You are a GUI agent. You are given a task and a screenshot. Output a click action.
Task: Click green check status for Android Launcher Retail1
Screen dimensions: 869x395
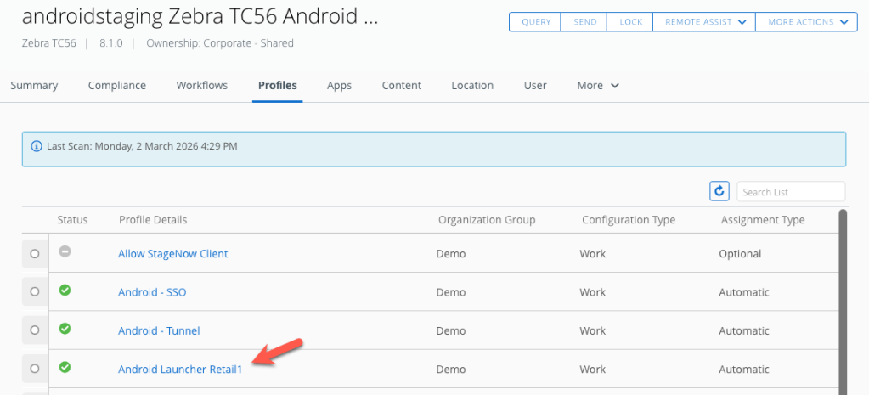[x=65, y=368]
